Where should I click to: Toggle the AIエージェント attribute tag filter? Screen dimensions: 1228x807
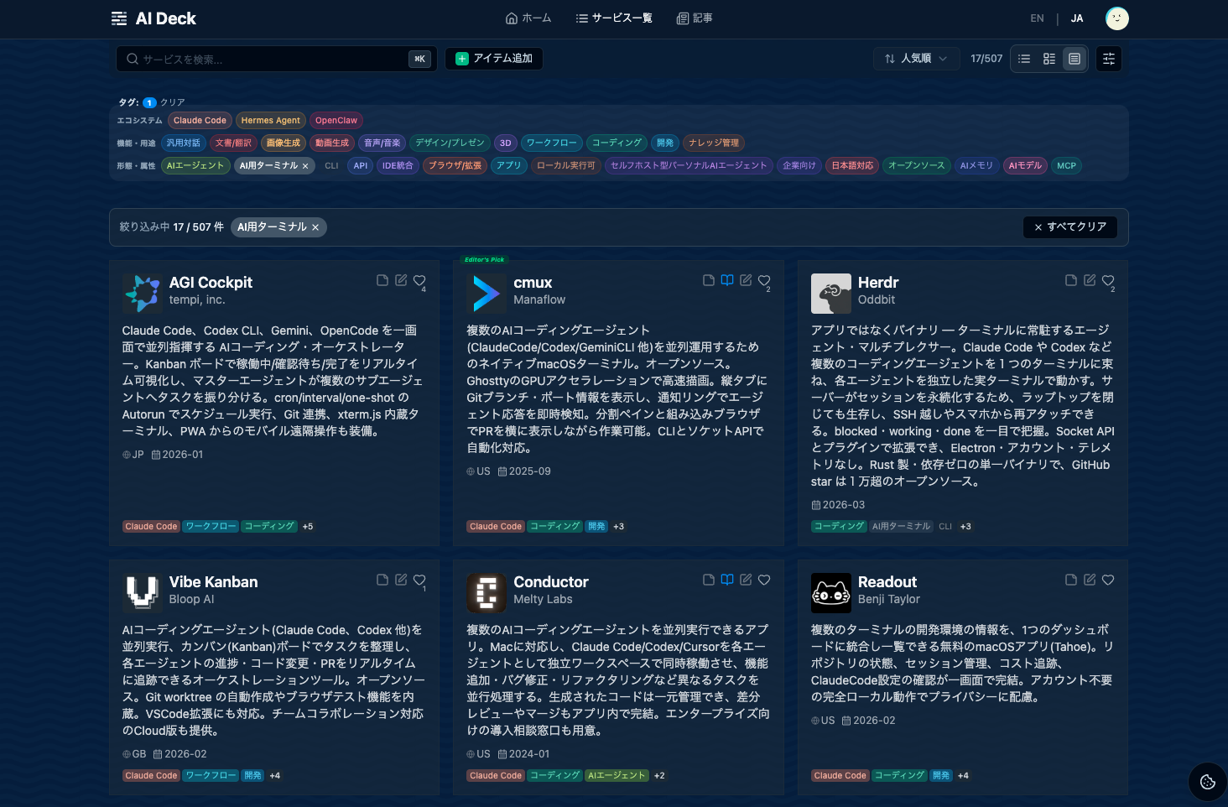click(x=195, y=166)
